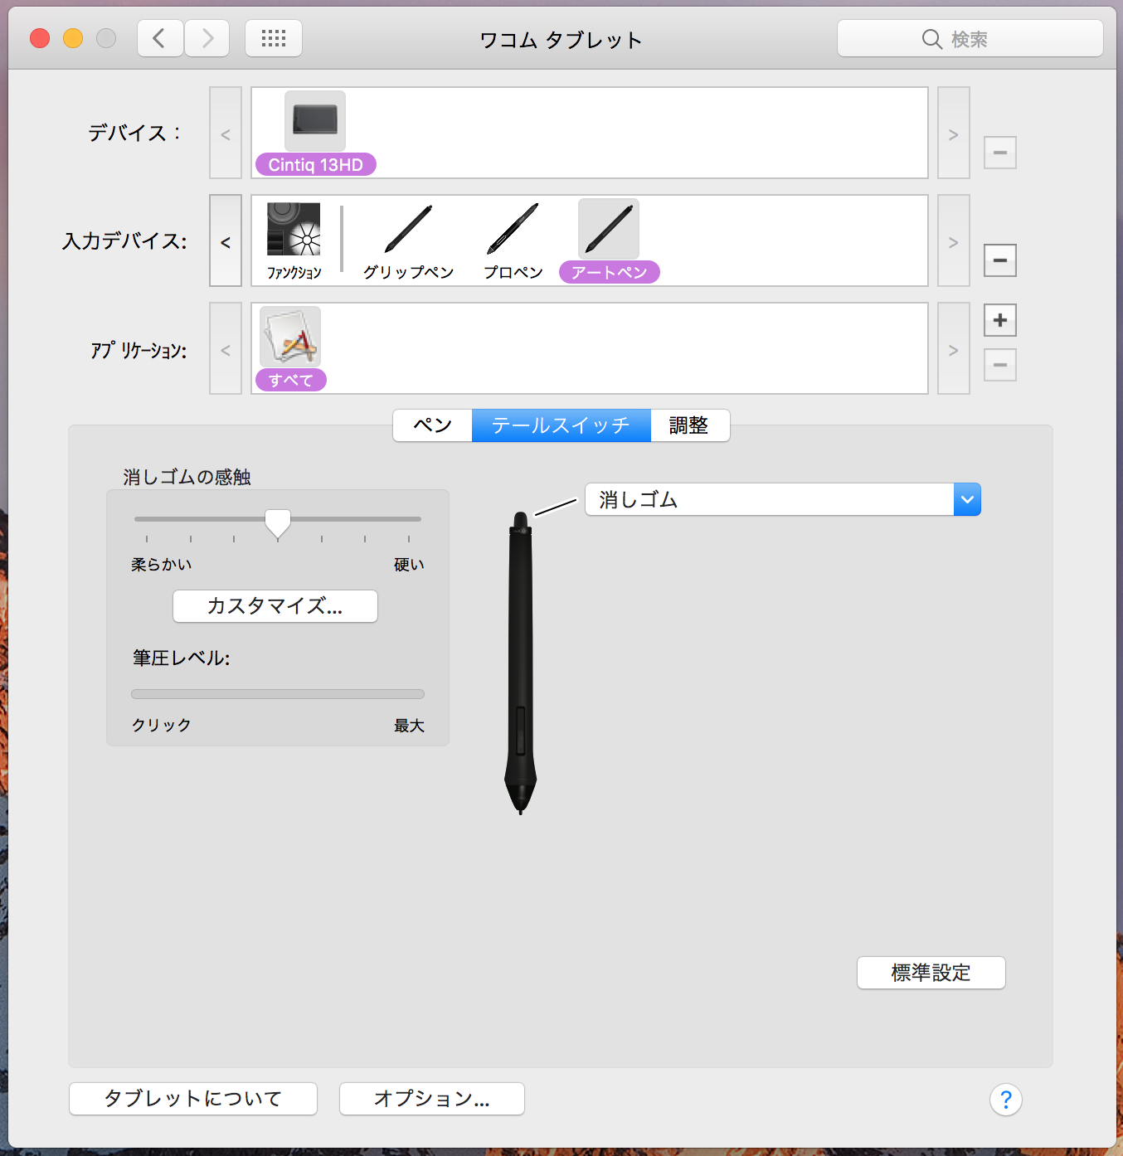Click the pen illustration image
Viewport: 1123px width, 1156px height.
(520, 663)
